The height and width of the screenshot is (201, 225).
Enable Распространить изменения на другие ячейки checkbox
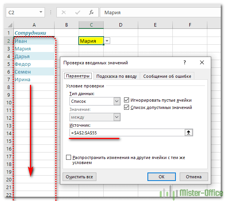click(68, 157)
